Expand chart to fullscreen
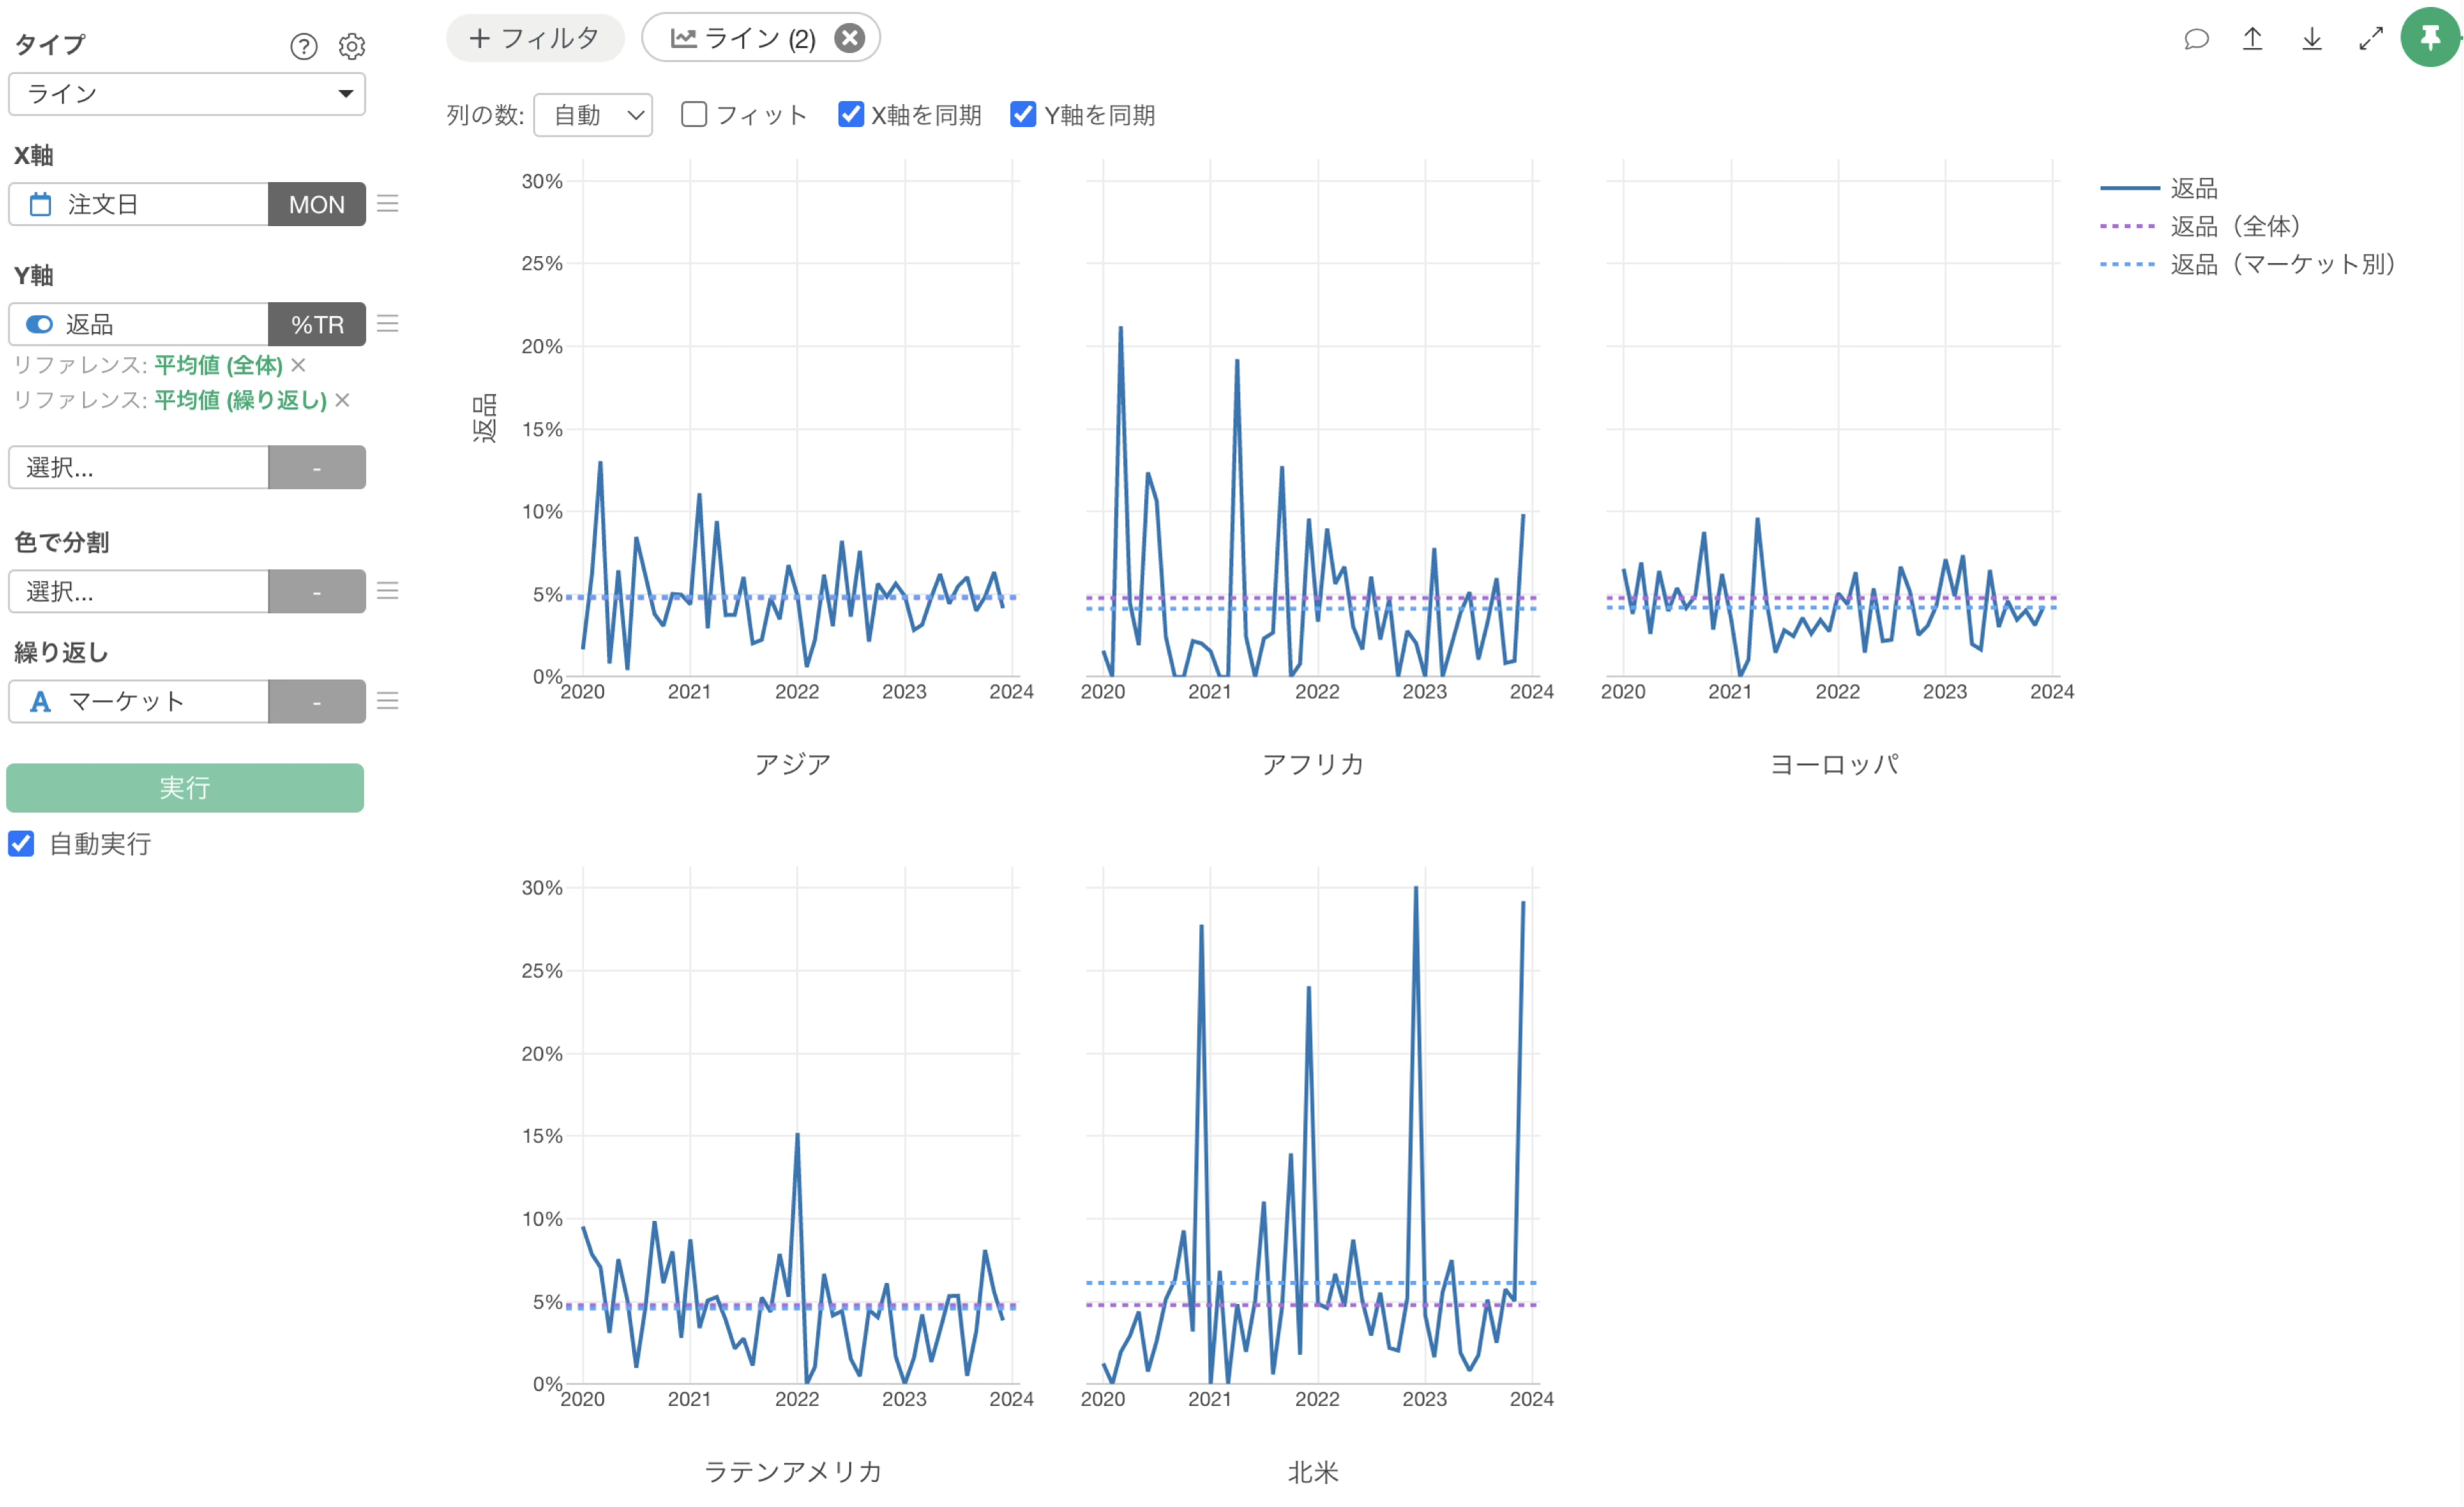This screenshot has width=2464, height=1507. click(x=2370, y=39)
